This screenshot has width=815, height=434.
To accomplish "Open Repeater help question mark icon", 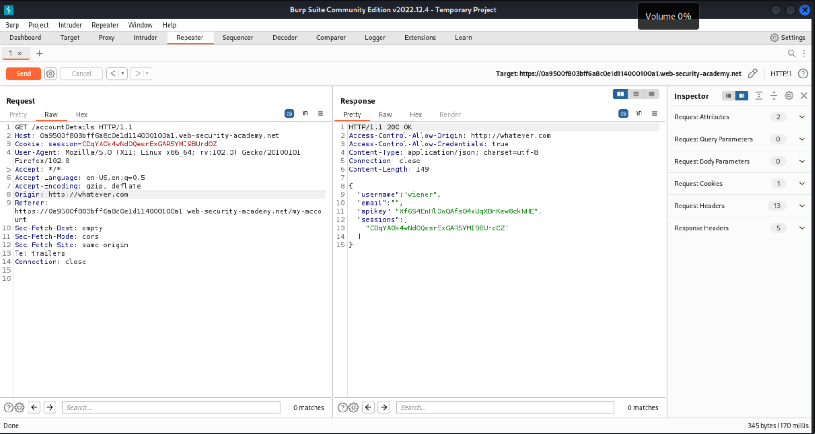I will coord(803,73).
